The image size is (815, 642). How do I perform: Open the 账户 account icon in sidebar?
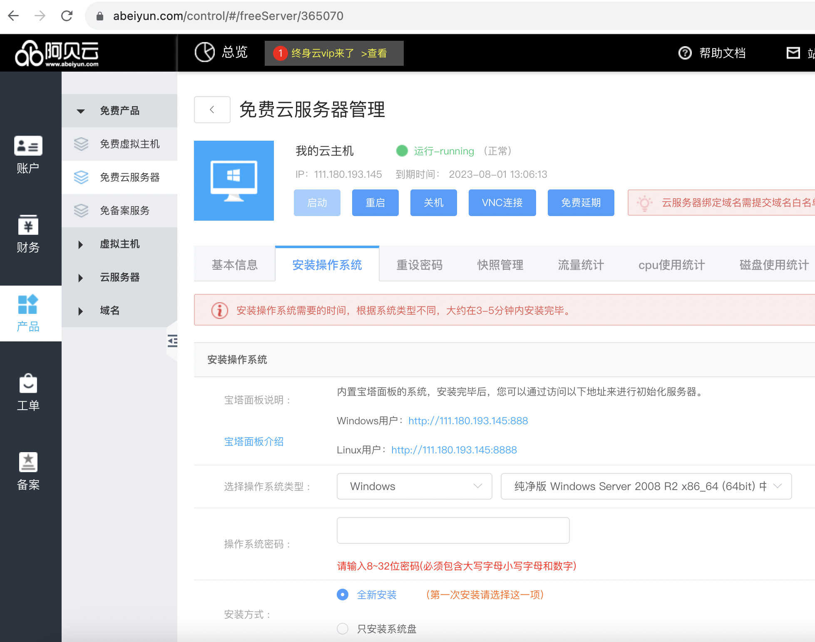pos(28,147)
